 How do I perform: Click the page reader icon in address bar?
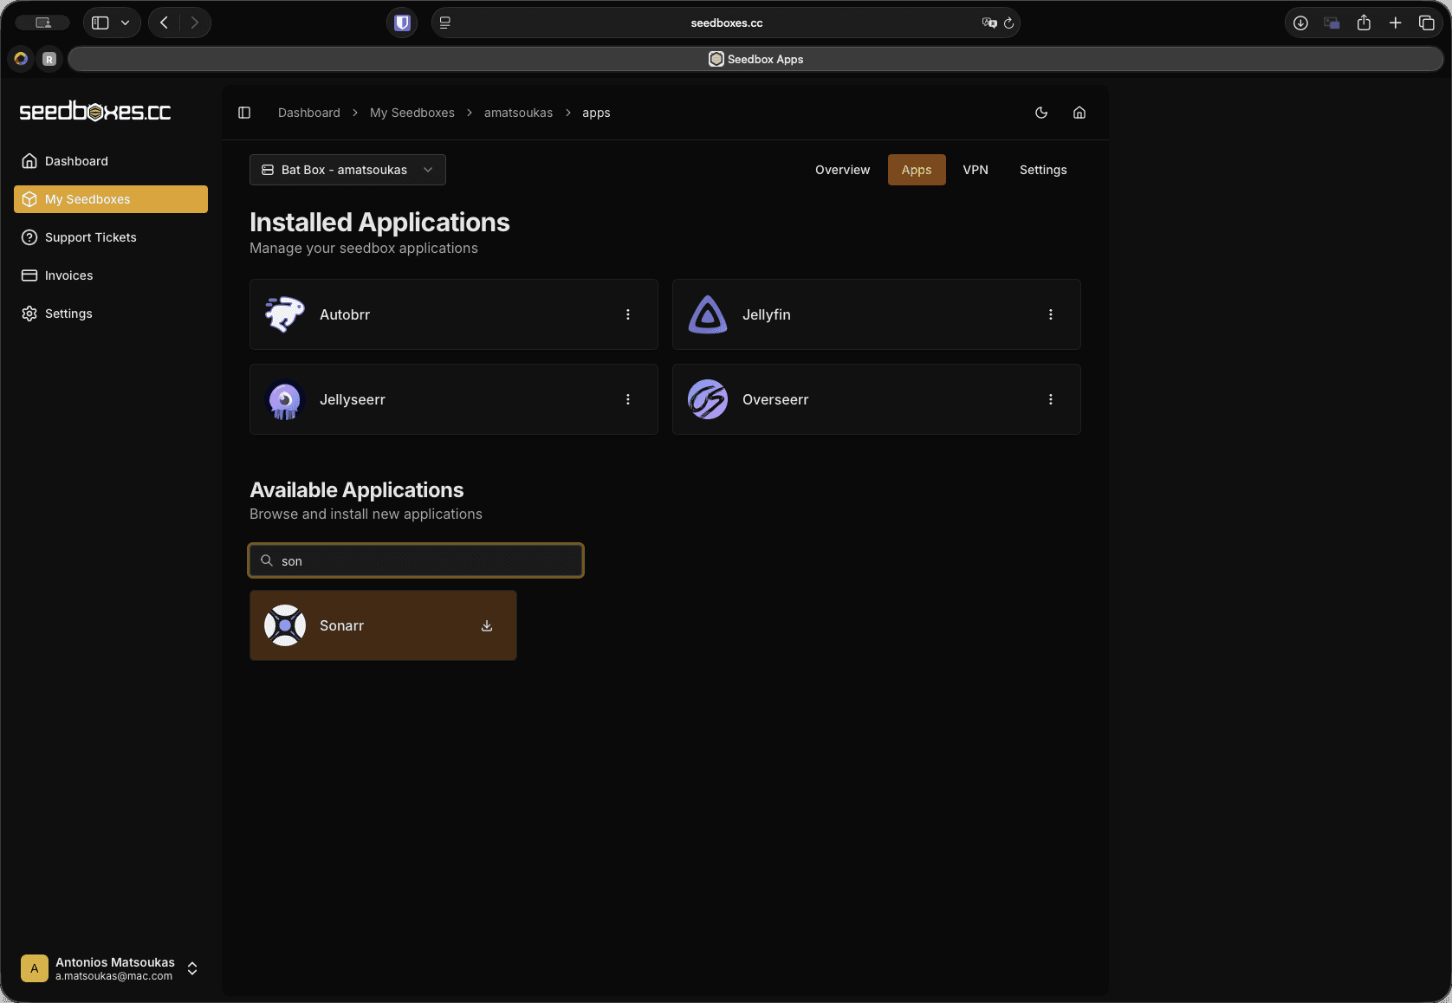(x=445, y=23)
